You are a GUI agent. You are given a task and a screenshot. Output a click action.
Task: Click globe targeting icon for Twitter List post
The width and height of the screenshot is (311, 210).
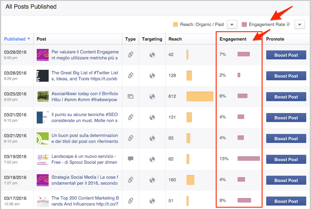(x=152, y=76)
